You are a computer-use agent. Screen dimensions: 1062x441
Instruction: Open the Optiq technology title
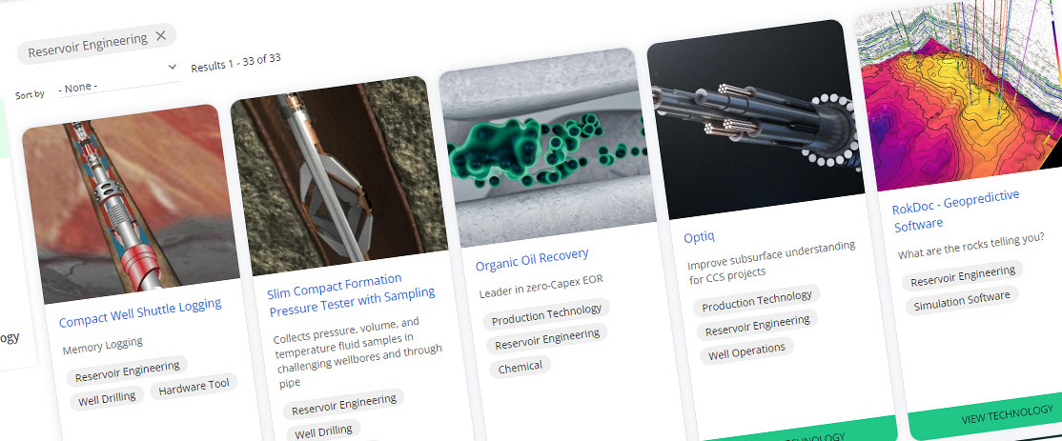click(702, 234)
